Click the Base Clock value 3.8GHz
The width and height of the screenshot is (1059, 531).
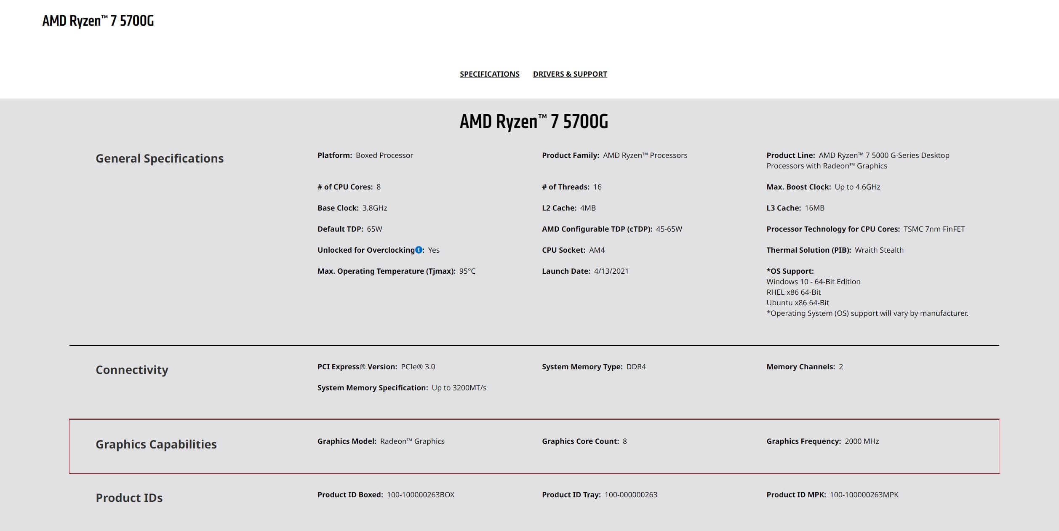tap(375, 208)
